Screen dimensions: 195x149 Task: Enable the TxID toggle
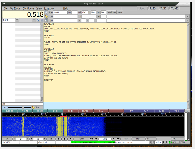point(163,8)
